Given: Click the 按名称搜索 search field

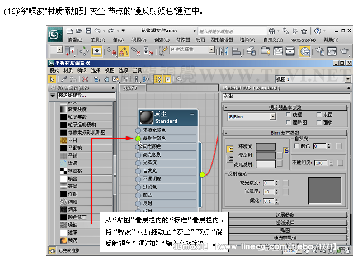Looking at the screenshot, I should coord(86,96).
